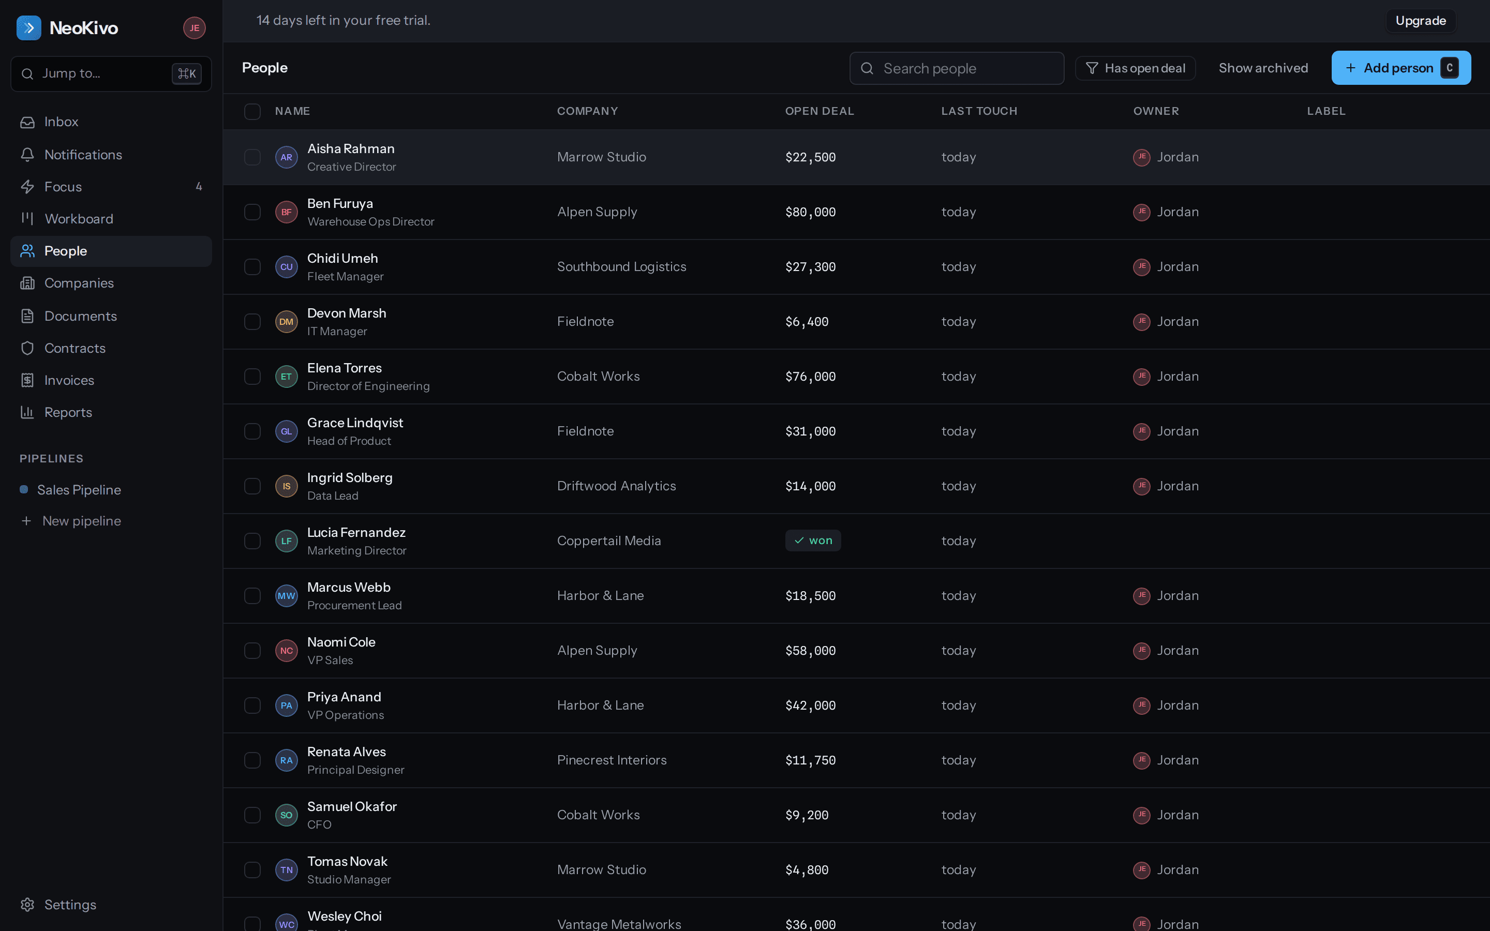This screenshot has height=931, width=1490.
Task: Click the NeoKivo logo icon
Action: [29, 28]
